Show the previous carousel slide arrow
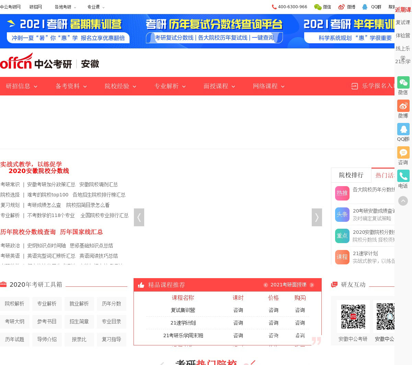Image resolution: width=412 pixels, height=365 pixels. [139, 217]
